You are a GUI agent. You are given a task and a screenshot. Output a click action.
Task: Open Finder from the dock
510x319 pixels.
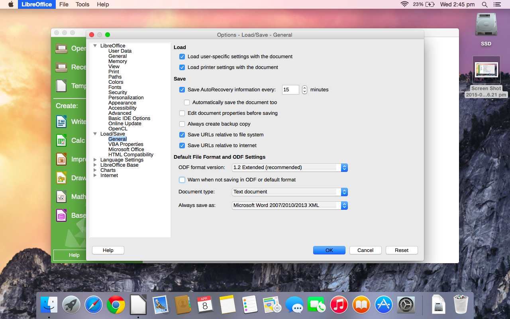click(49, 305)
